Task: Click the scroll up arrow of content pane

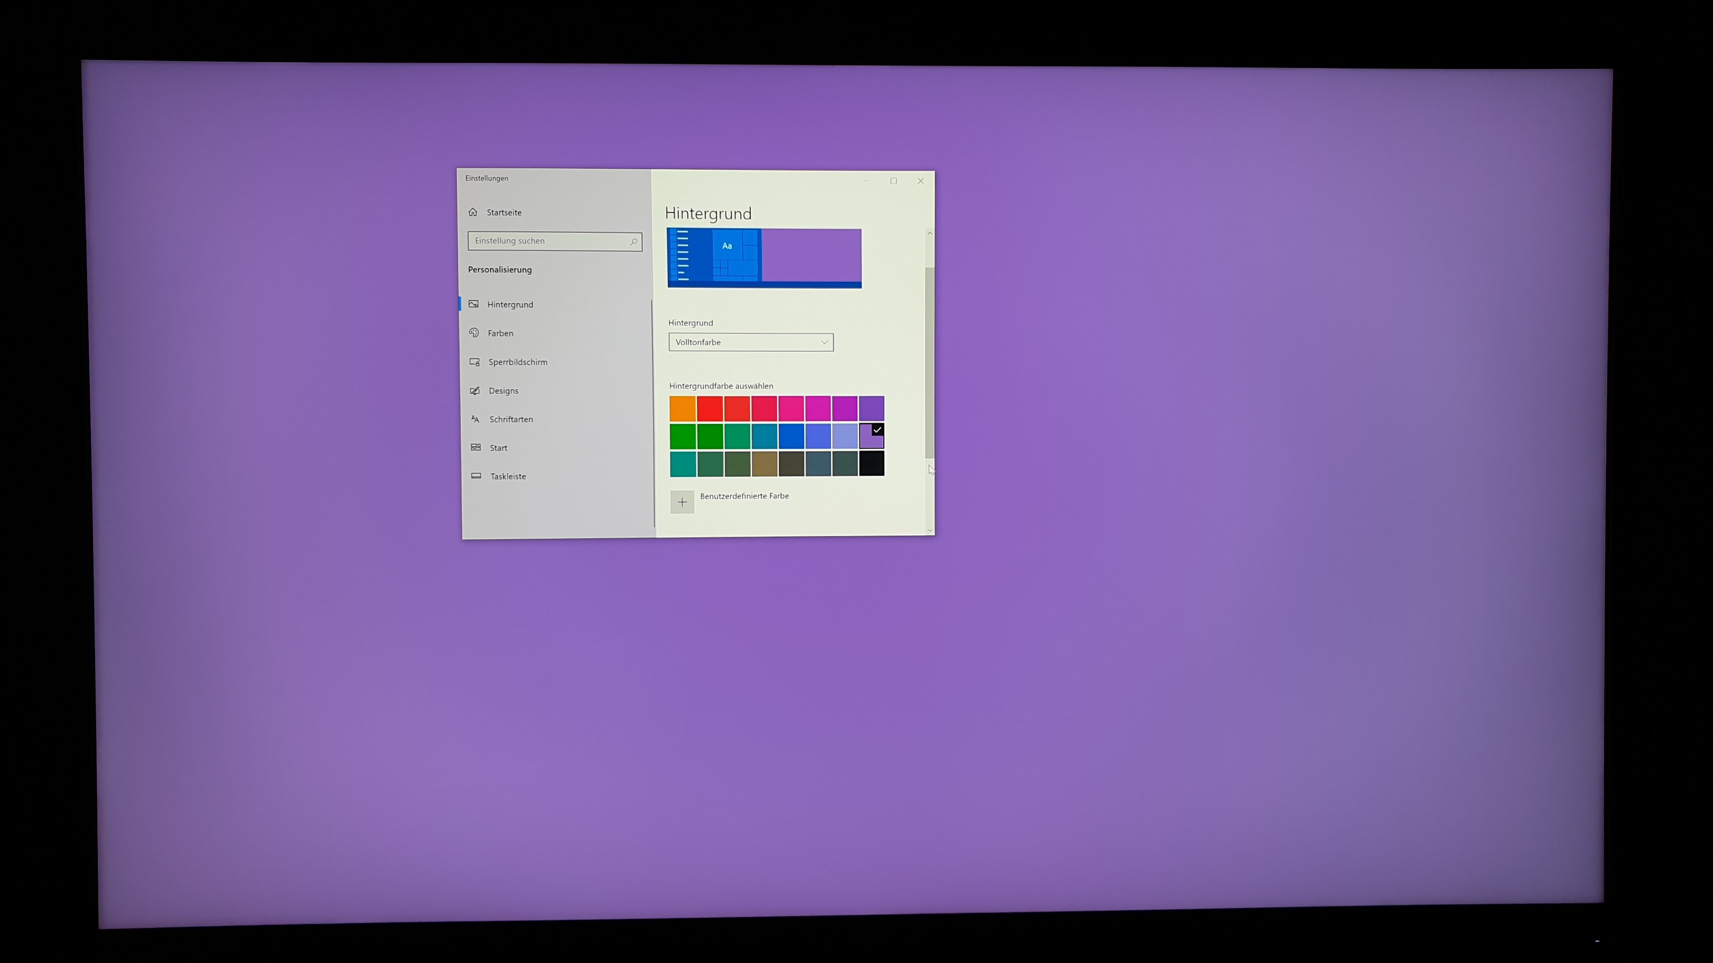Action: [930, 233]
